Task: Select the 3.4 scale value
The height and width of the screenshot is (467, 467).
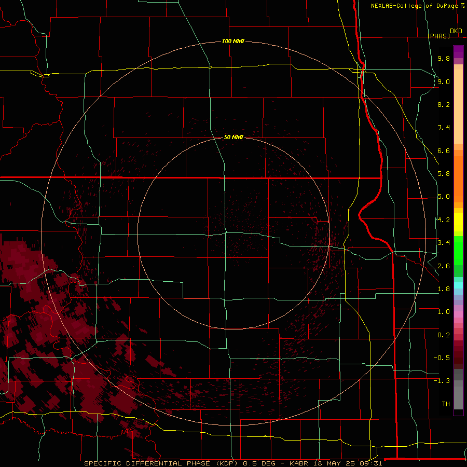Action: 444,243
